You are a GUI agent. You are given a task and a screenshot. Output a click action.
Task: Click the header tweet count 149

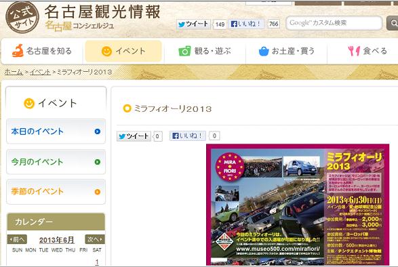(220, 24)
